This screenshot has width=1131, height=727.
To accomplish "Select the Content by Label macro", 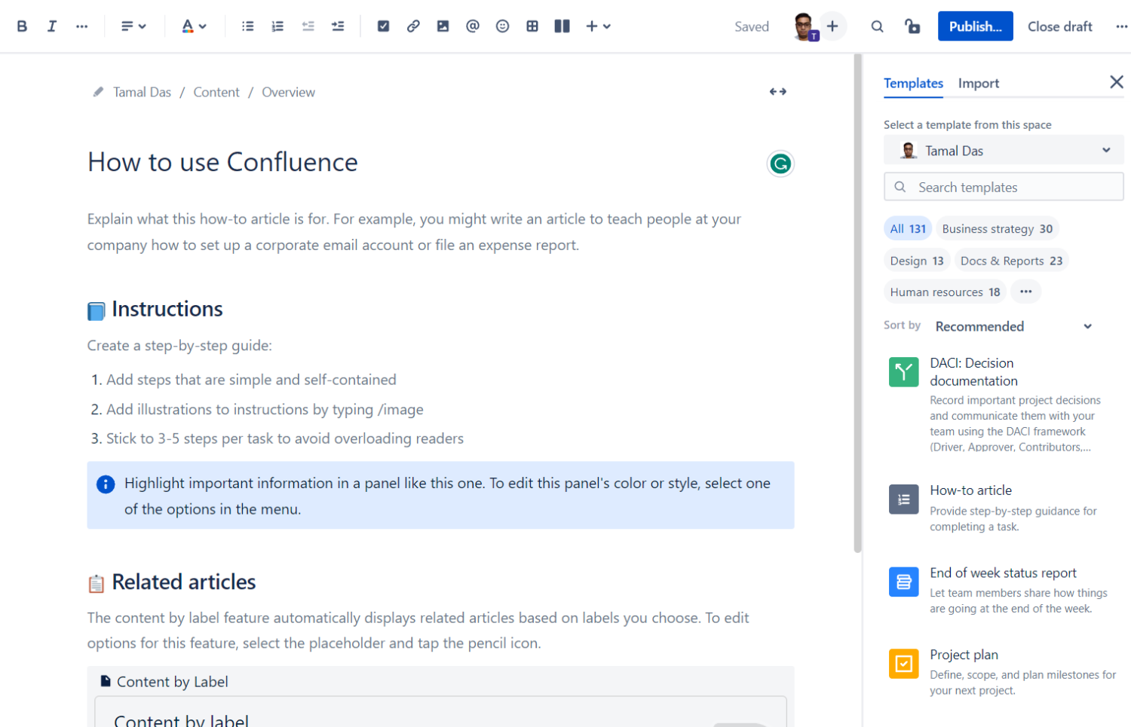I will point(440,697).
